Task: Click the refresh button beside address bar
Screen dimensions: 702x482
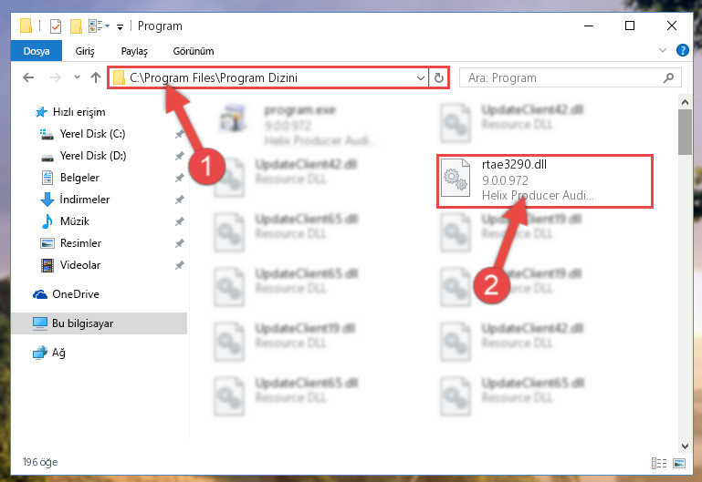Action: (x=439, y=77)
